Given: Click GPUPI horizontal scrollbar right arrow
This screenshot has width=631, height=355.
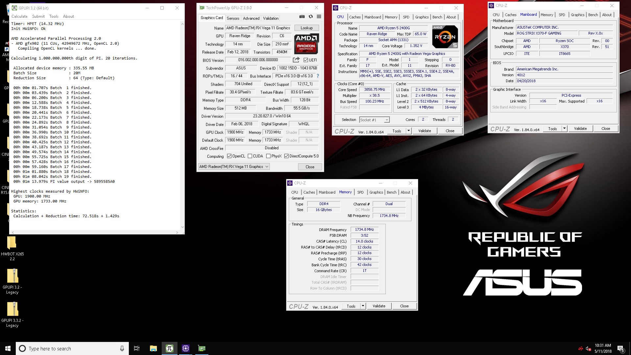Looking at the screenshot, I should point(177,232).
